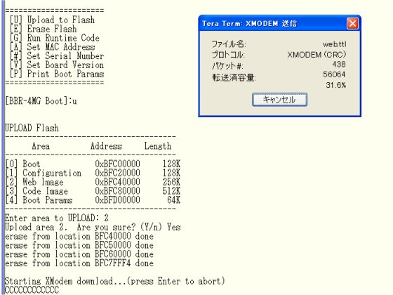The width and height of the screenshot is (393, 295).
Task: Click the packet number 438 value
Action: tap(339, 64)
